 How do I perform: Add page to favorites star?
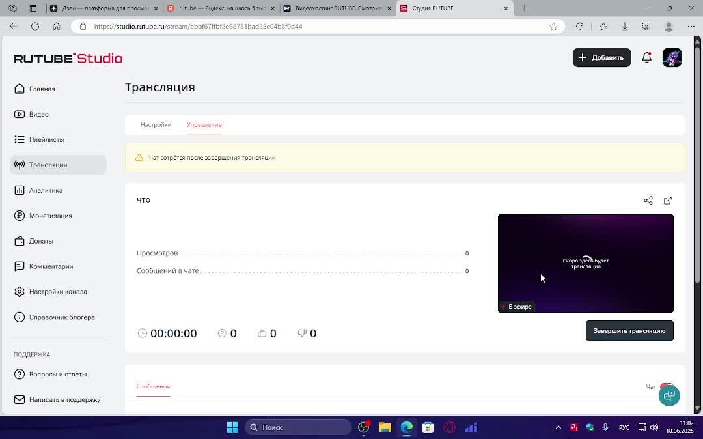click(x=553, y=27)
